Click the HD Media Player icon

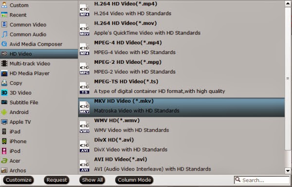(4, 73)
